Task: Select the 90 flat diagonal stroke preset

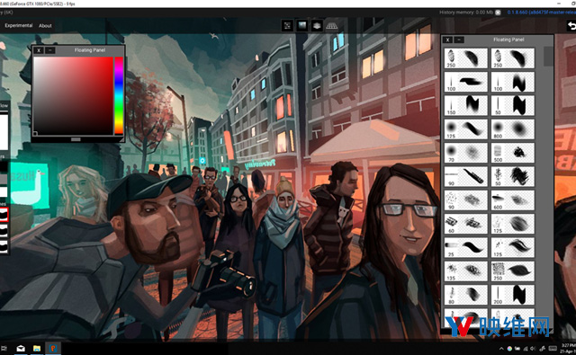Action: pos(466,176)
